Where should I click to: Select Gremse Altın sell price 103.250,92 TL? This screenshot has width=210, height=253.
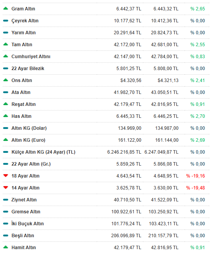click(163, 212)
